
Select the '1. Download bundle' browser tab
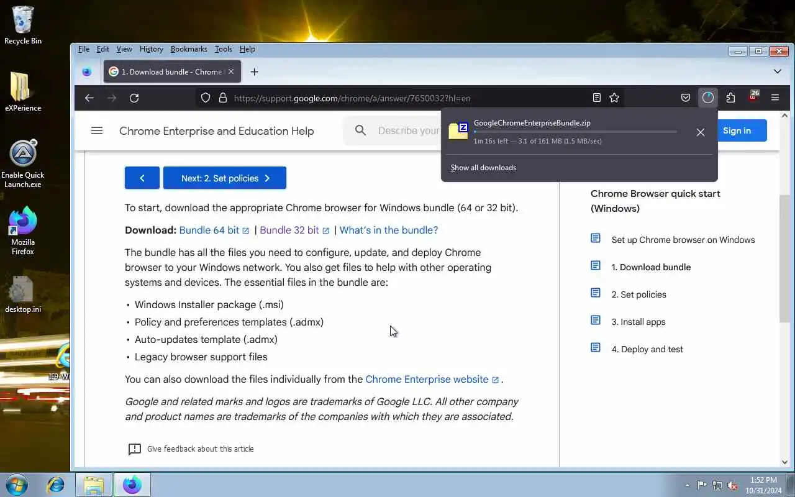(x=172, y=72)
